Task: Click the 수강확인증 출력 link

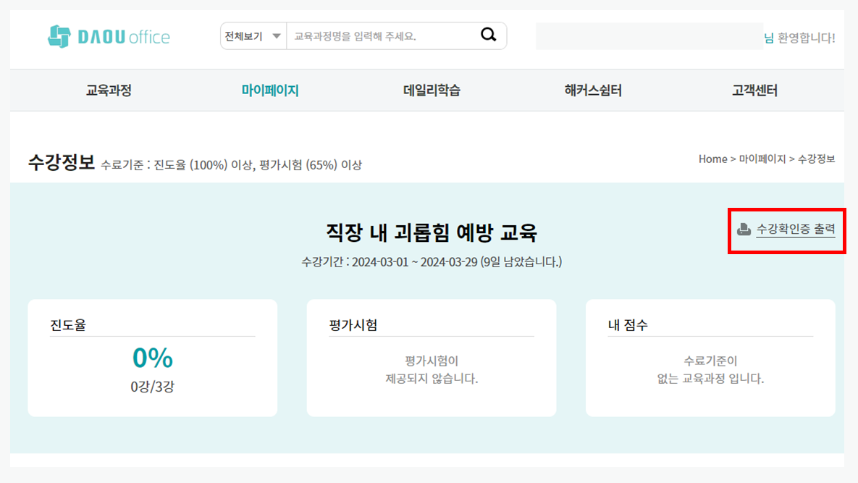Action: (796, 230)
